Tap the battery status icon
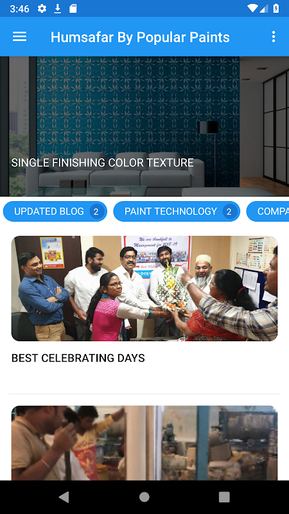The image size is (289, 514). coord(276,8)
